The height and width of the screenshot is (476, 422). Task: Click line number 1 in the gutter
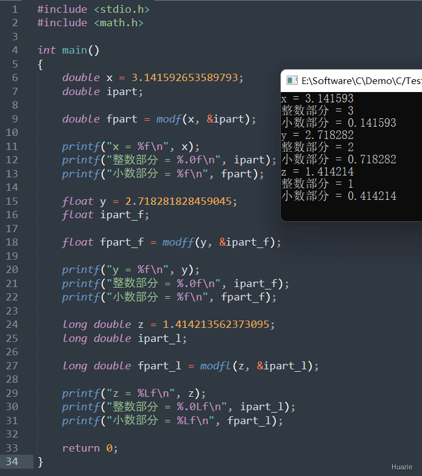[x=15, y=9]
